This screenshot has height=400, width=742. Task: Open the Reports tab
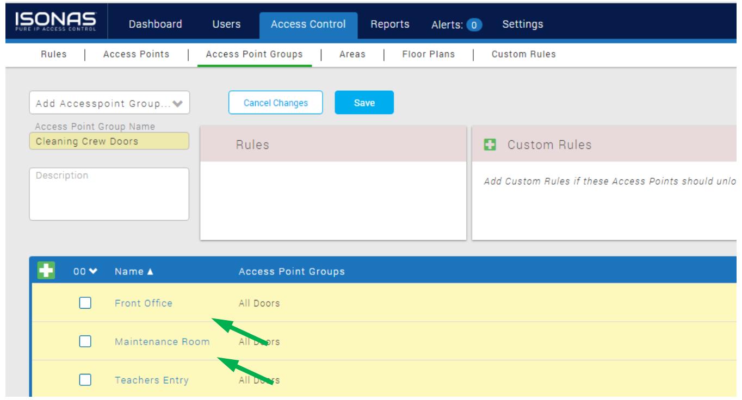[x=389, y=24]
